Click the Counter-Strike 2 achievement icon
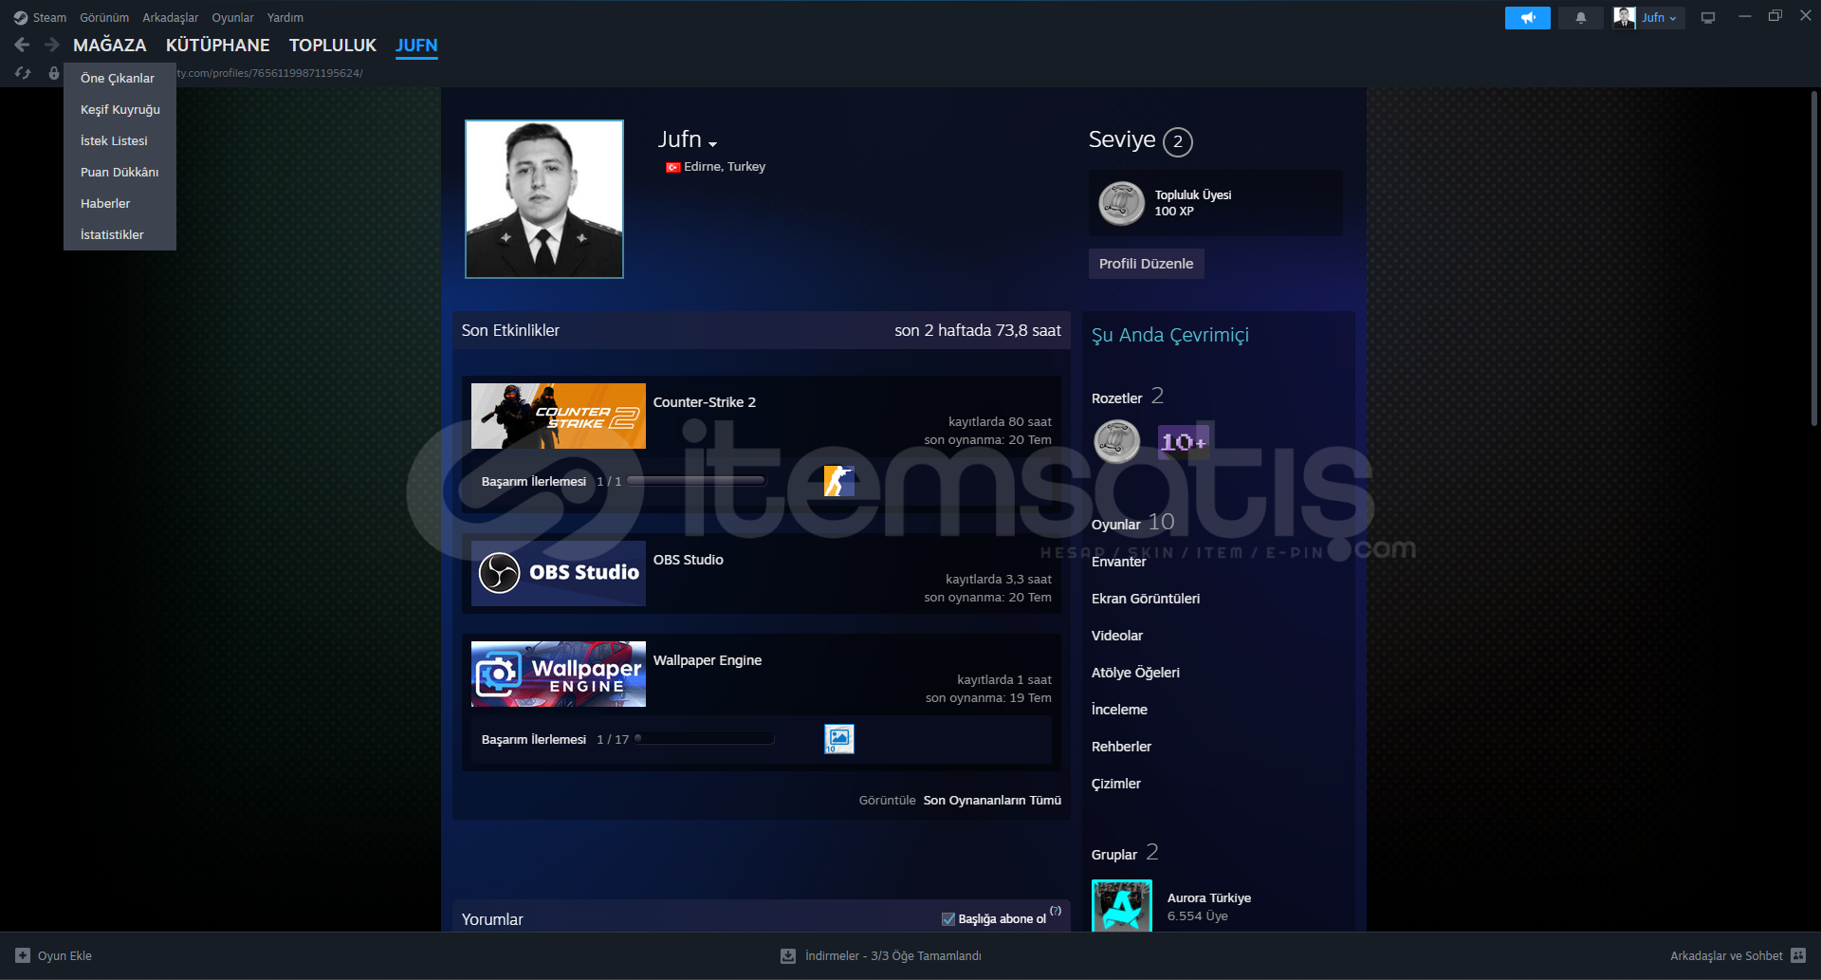Image resolution: width=1821 pixels, height=980 pixels. [838, 481]
